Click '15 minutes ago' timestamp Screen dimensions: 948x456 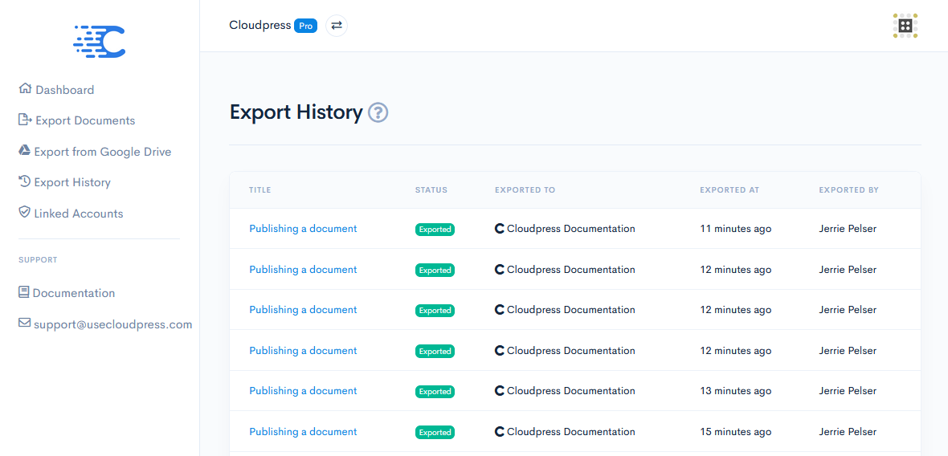click(x=735, y=432)
